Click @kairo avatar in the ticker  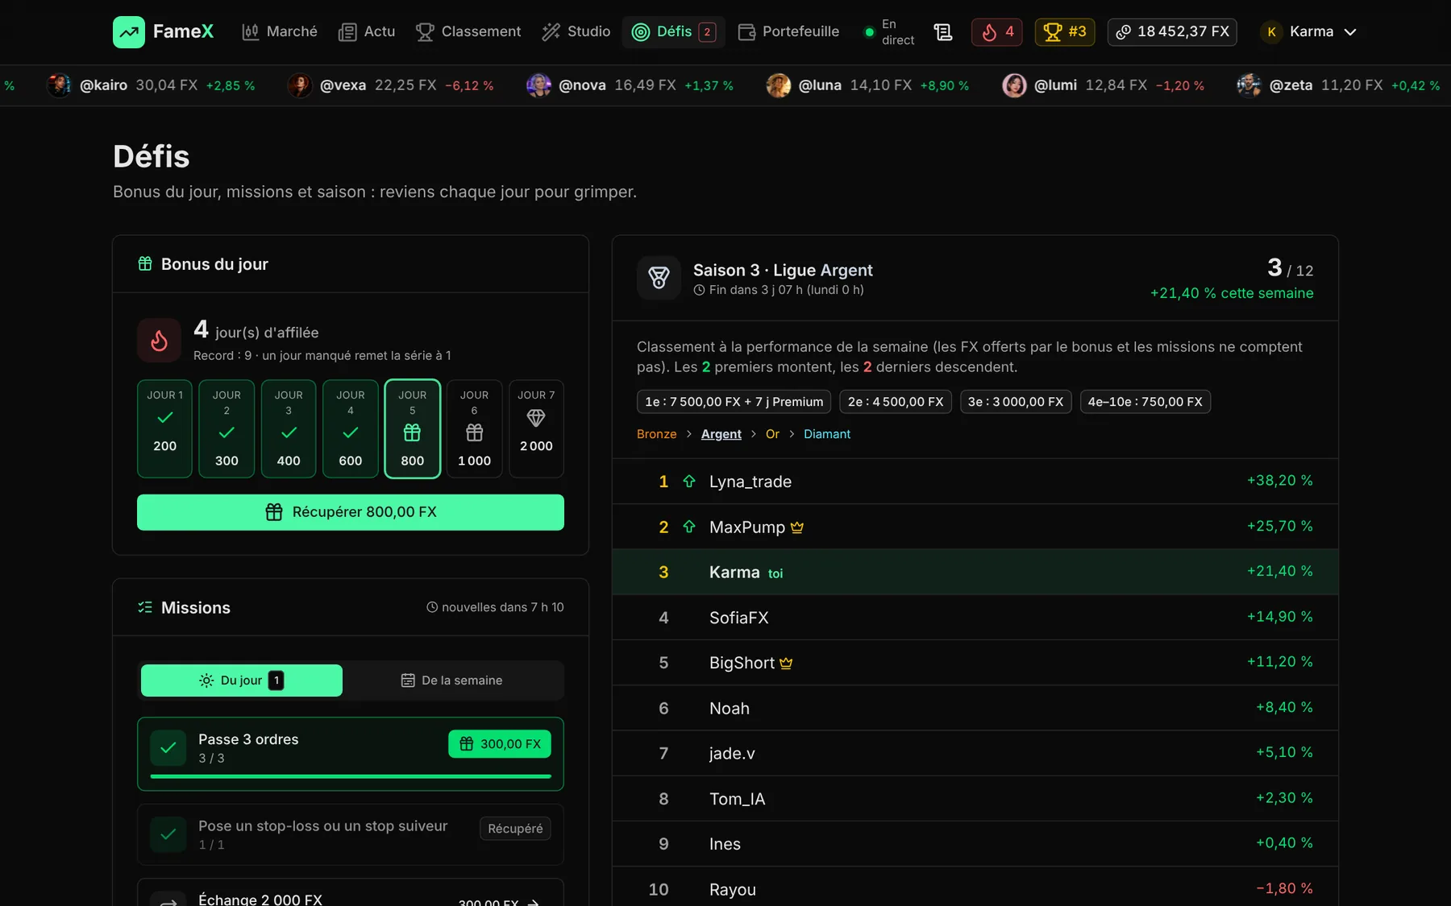(58, 85)
